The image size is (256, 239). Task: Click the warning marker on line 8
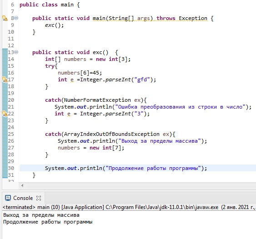point(5,18)
